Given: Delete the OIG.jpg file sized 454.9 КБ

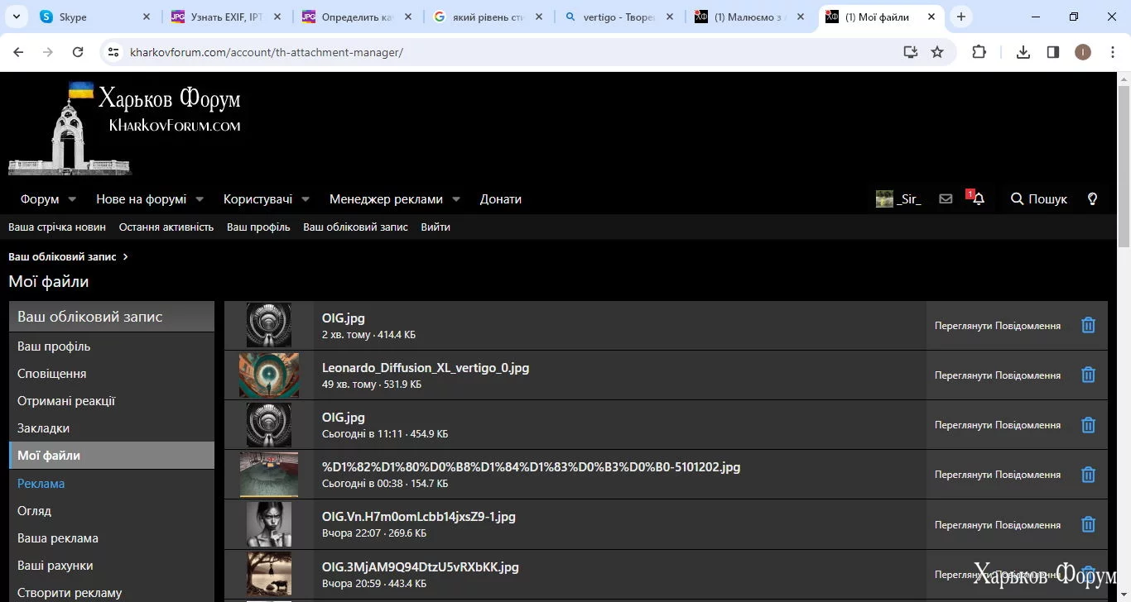Looking at the screenshot, I should (x=1088, y=425).
